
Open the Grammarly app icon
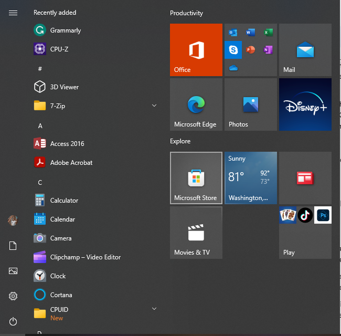tap(40, 30)
